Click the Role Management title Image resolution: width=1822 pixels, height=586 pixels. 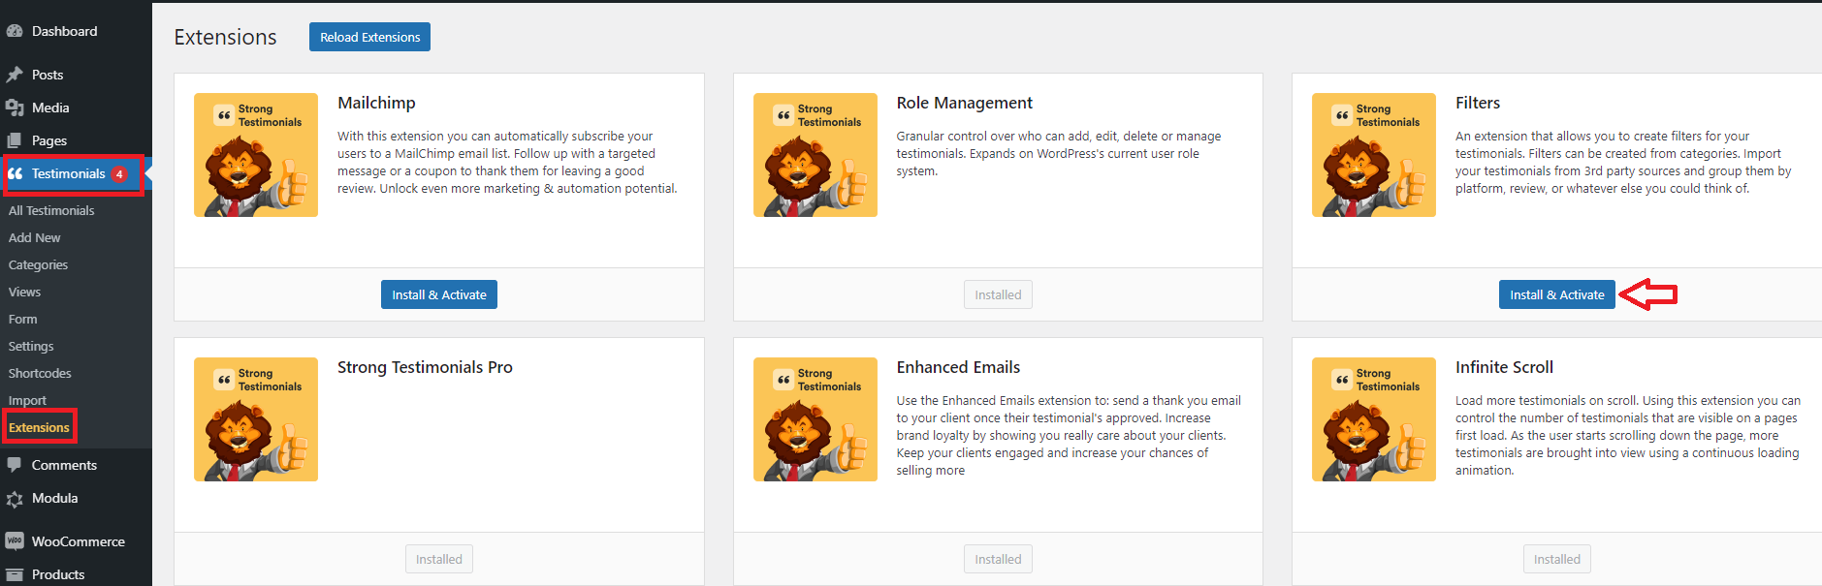964,103
